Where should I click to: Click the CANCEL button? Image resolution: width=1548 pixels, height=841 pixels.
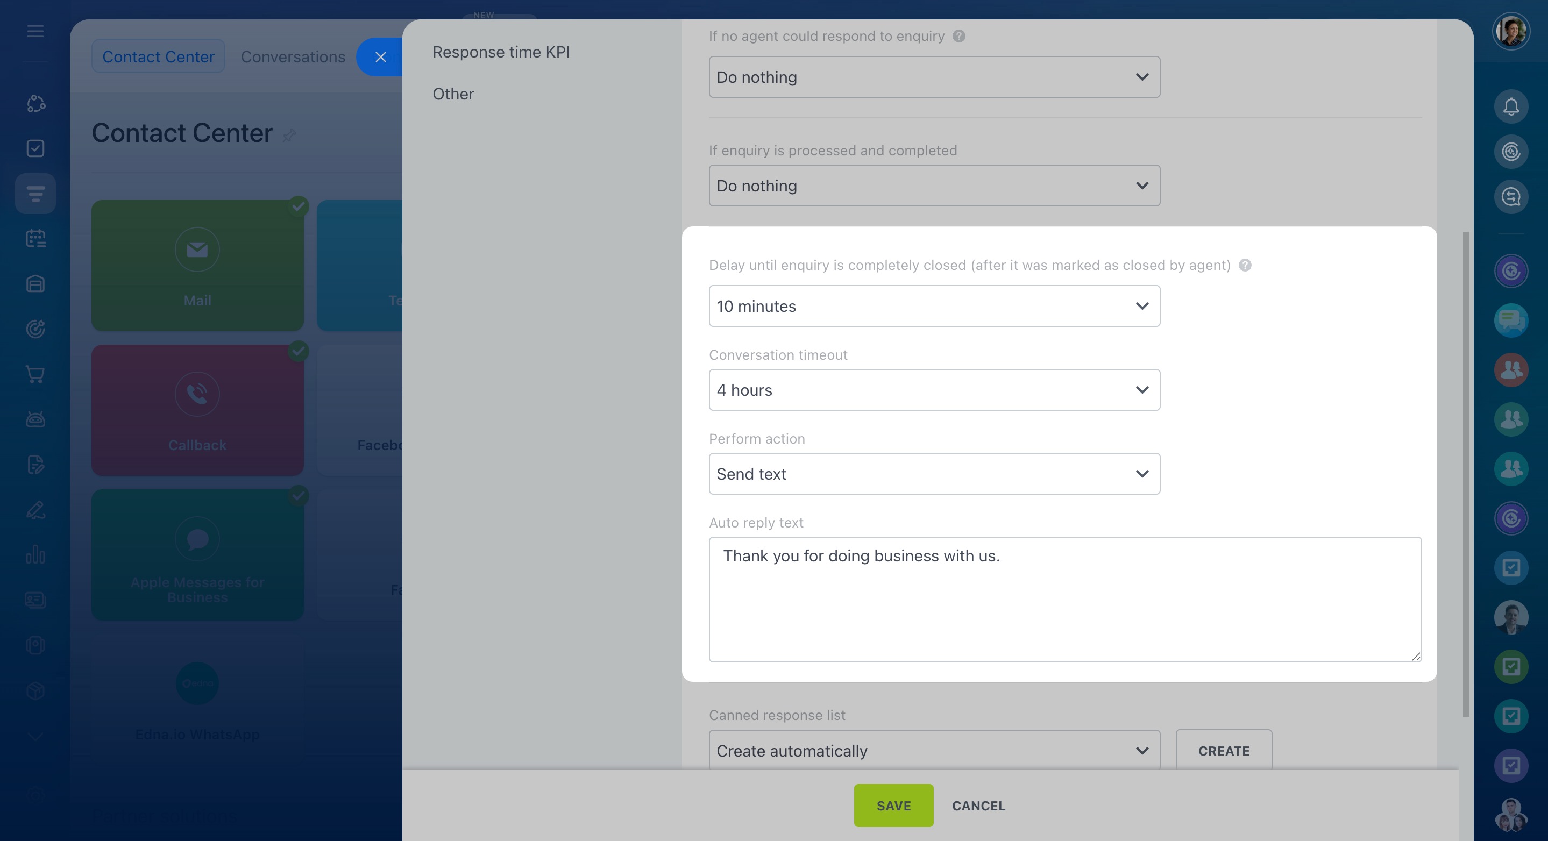click(x=978, y=806)
